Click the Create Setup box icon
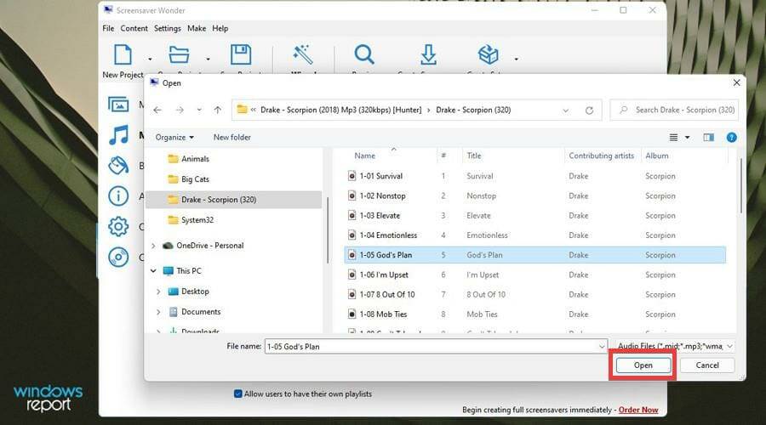 [x=488, y=54]
